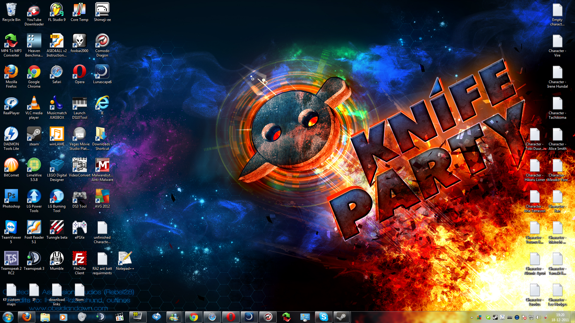Select TeamViewer 5 desktop icon
The height and width of the screenshot is (323, 575).
(x=11, y=232)
